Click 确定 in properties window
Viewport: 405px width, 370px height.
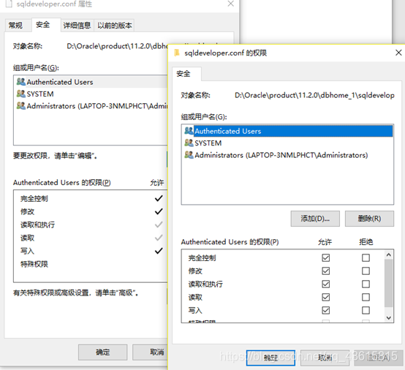(x=103, y=352)
